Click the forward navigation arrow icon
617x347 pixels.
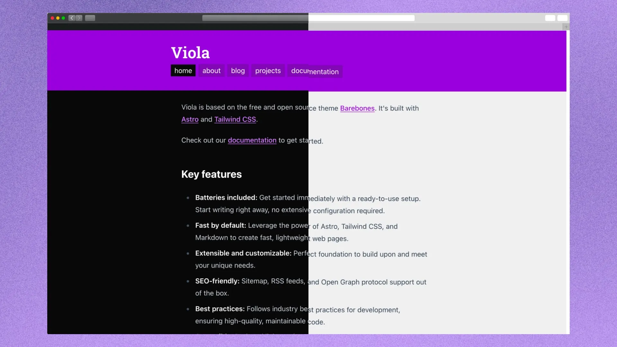click(x=79, y=18)
